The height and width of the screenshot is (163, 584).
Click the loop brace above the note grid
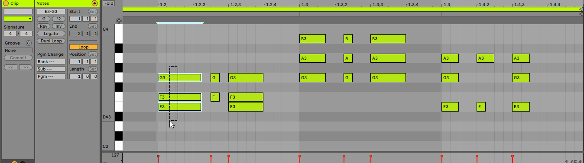pyautogui.click(x=180, y=22)
